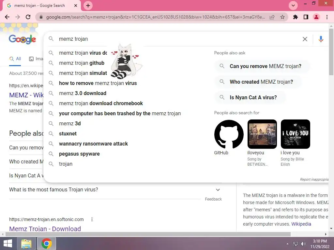Open the Extensions puzzle icon
The width and height of the screenshot is (334, 250).
coord(295,17)
